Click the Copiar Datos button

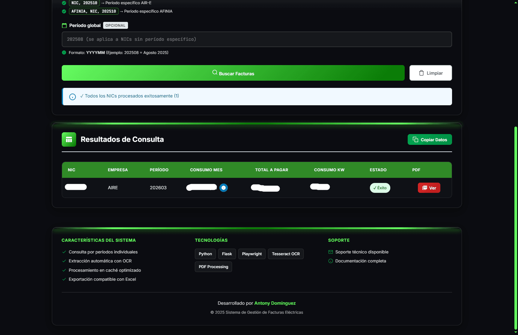(x=430, y=139)
